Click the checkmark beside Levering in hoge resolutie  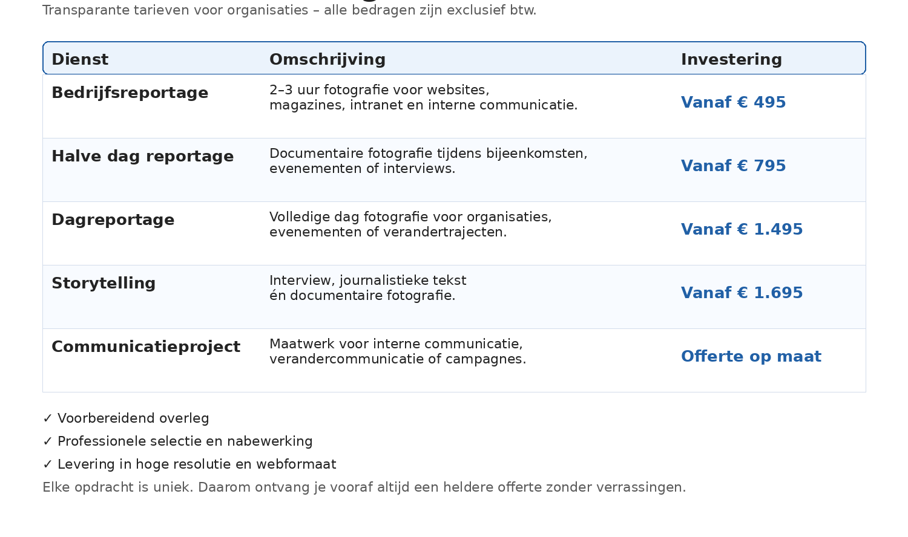pyautogui.click(x=48, y=464)
